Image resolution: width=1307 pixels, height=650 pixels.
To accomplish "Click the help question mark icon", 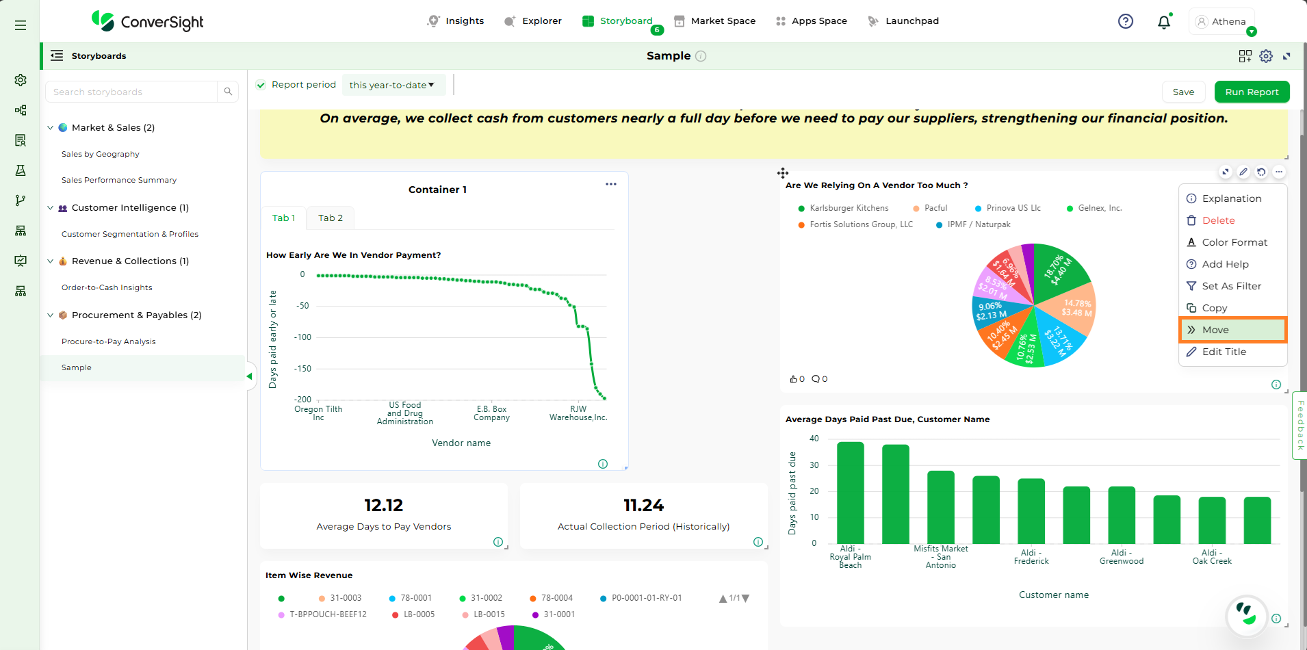I will (x=1125, y=21).
